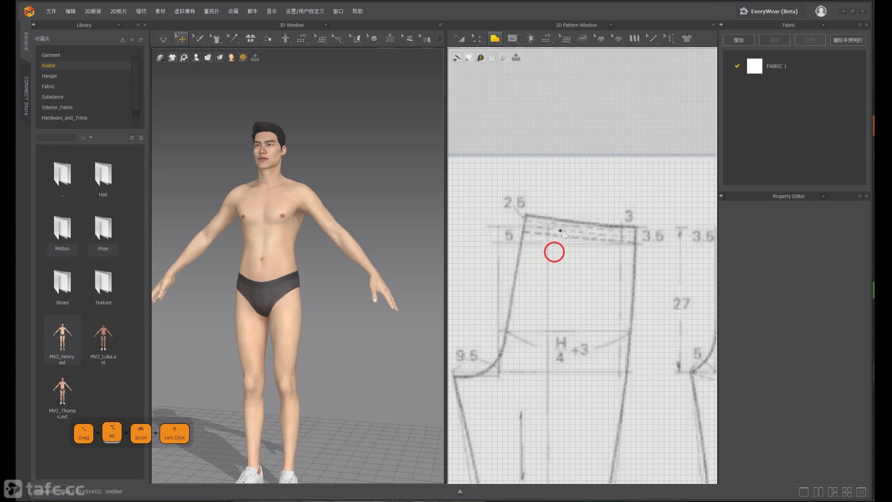The width and height of the screenshot is (892, 502).
Task: Open the Property Editor dropdown arrow
Action: (823, 197)
